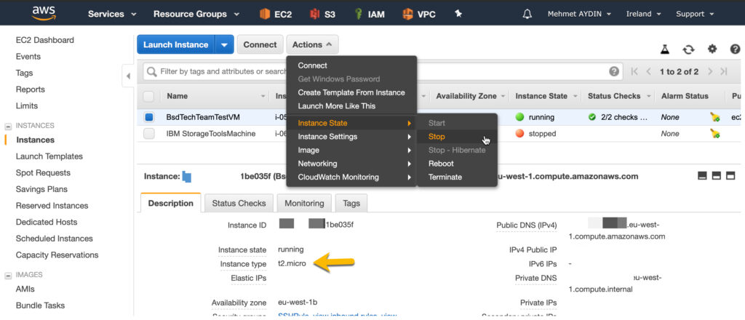Click the t2.micro instance type value
This screenshot has height=320, width=745.
click(292, 263)
